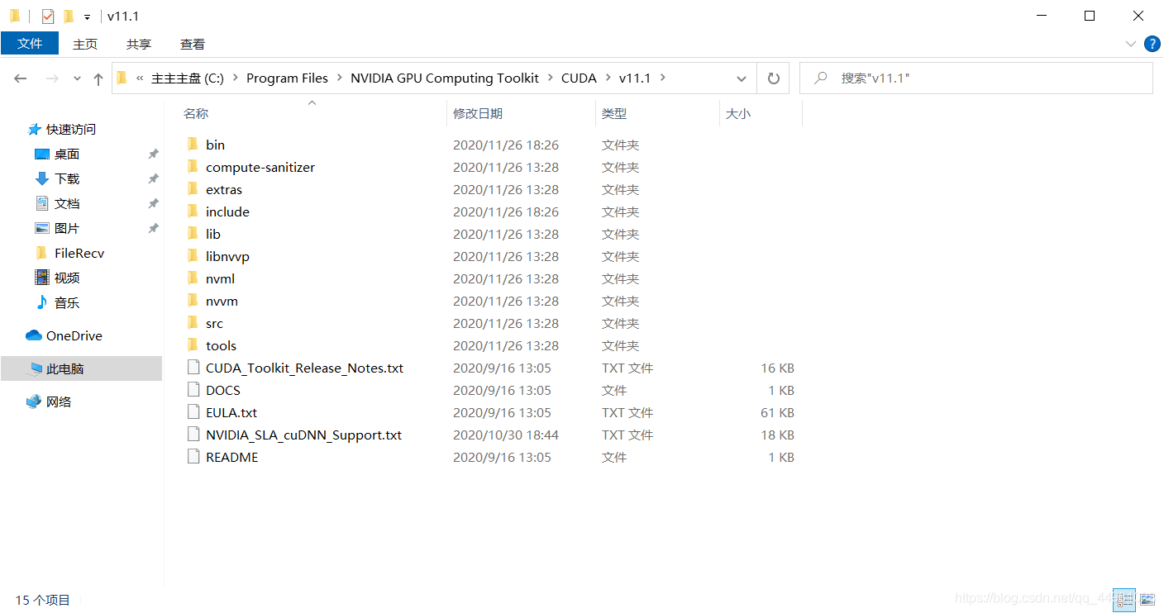Screen dimensions: 1164x613
Task: Open Network (网络) in navigation pane
Action: 50,402
